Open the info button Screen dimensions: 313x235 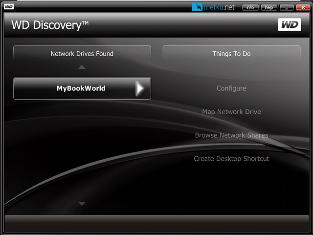click(250, 8)
